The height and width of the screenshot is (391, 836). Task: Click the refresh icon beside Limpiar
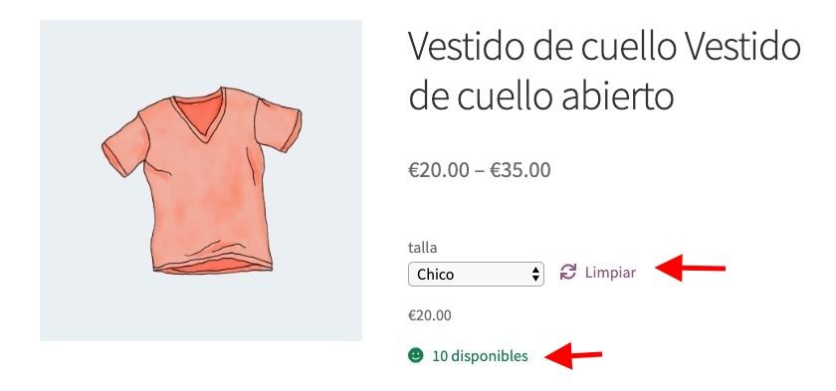[568, 273]
